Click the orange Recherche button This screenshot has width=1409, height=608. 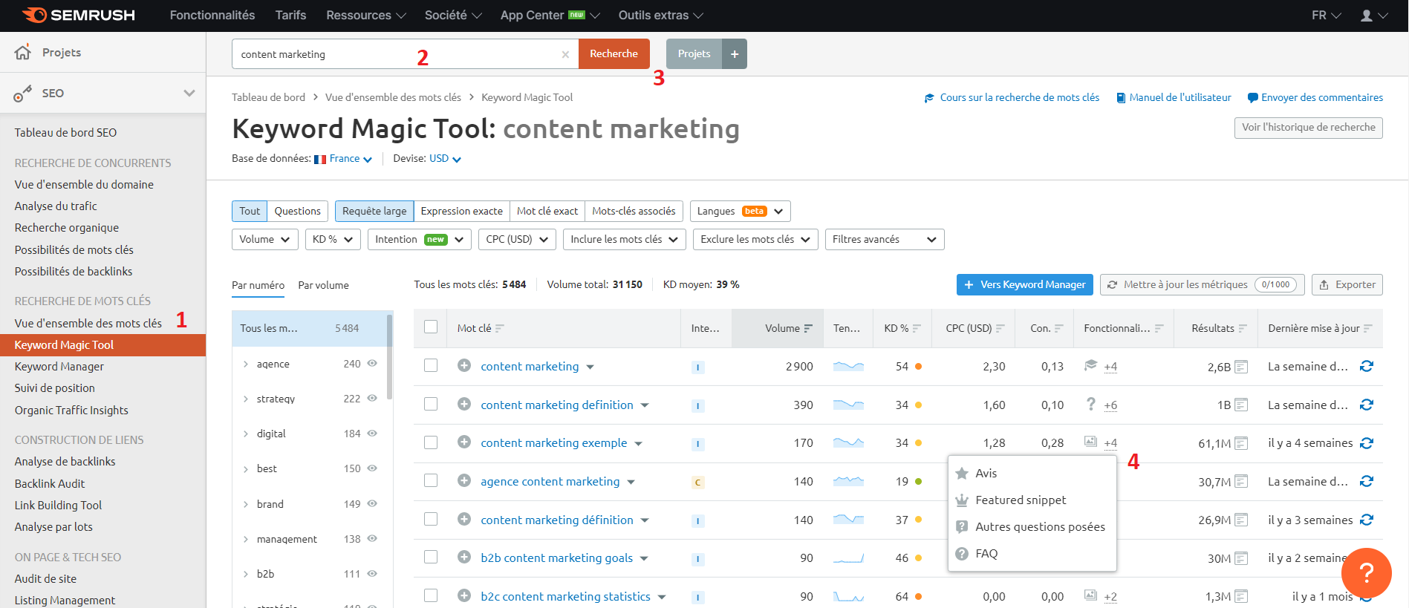(614, 53)
